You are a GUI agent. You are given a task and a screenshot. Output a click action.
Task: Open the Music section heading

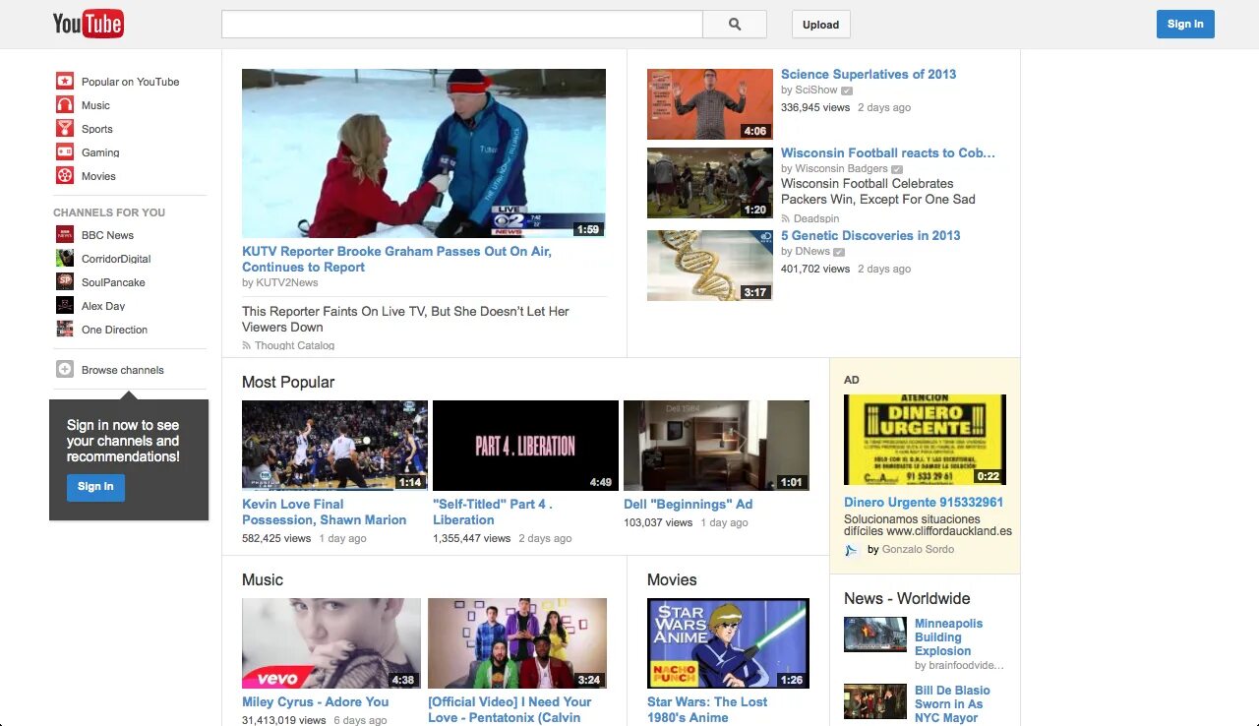pos(263,579)
